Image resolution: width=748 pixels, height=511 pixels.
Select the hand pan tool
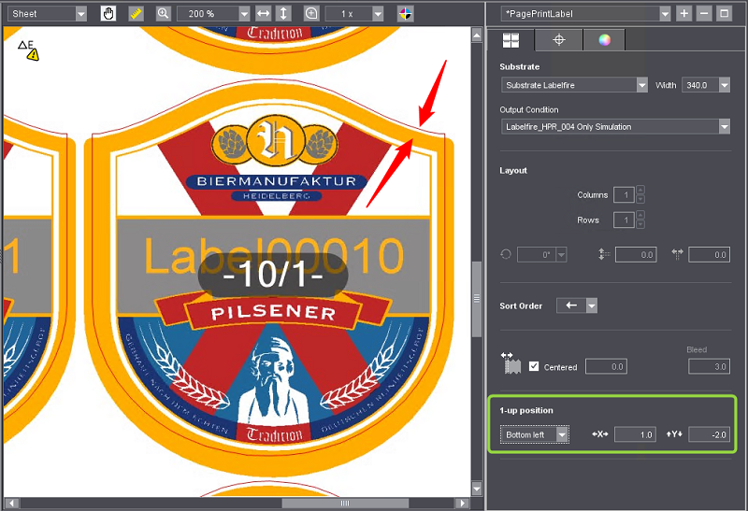108,14
